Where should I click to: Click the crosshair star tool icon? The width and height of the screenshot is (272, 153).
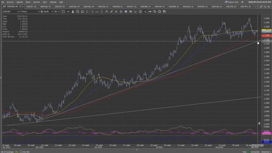(121, 11)
